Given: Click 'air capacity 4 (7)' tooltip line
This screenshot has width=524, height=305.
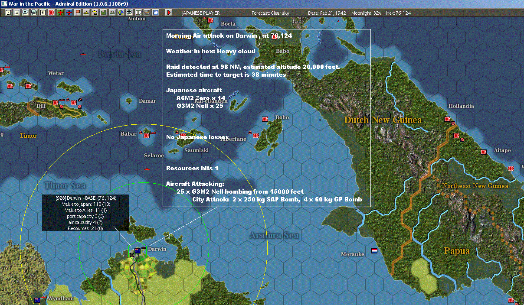Looking at the screenshot, I should (85, 222).
